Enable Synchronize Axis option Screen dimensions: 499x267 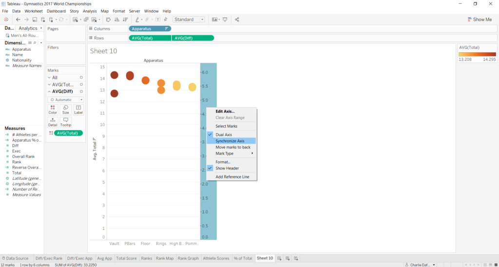coord(231,141)
